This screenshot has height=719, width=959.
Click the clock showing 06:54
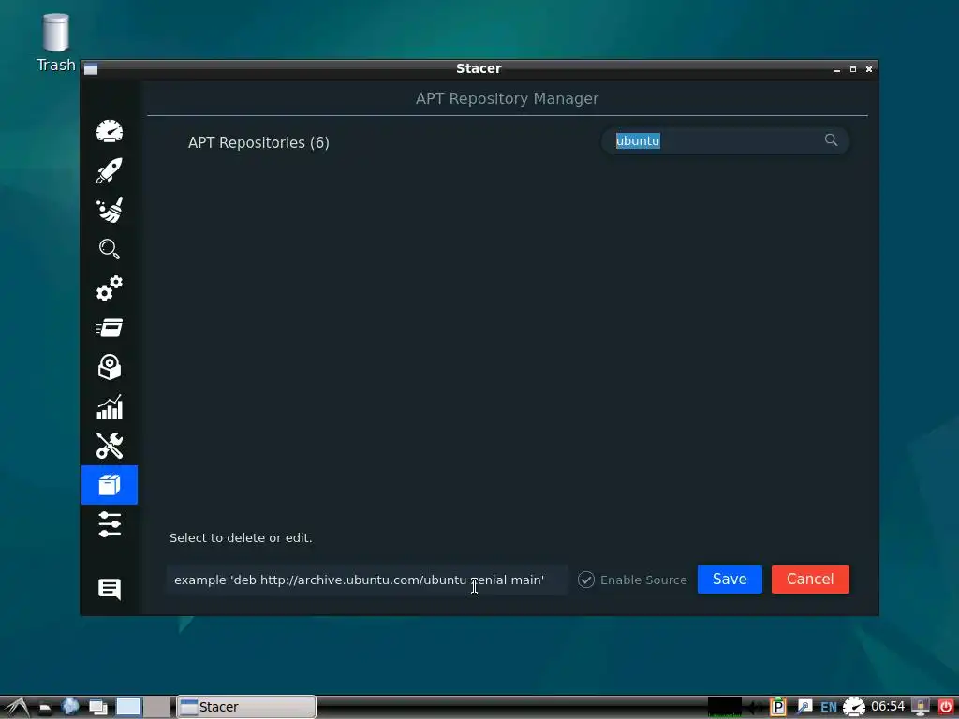tap(888, 706)
